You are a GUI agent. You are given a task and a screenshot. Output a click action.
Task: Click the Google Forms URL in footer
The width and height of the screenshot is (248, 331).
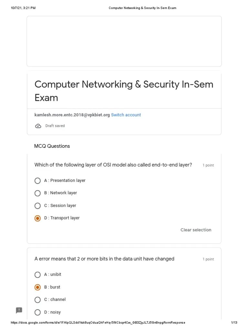click(98, 323)
